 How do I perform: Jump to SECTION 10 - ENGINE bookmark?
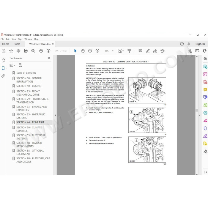(x=29, y=86)
